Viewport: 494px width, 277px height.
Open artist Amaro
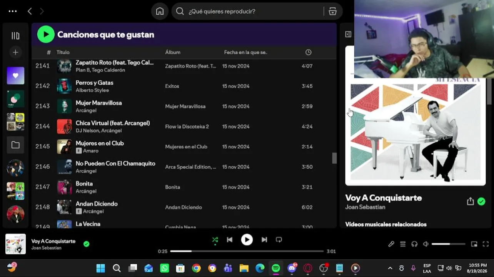click(x=91, y=151)
